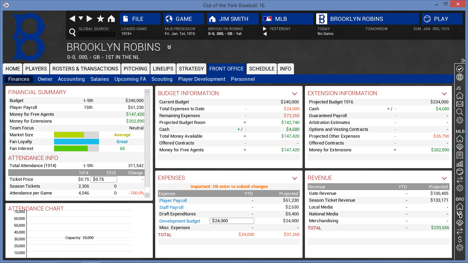This screenshot has width=468, height=263.
Task: Click the Total Attendance value 311,542
Action: coord(136,166)
